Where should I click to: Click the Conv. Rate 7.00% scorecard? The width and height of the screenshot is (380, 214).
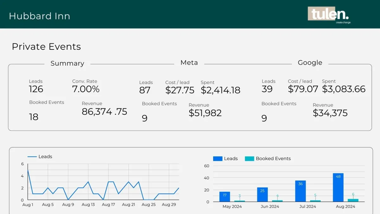click(86, 89)
